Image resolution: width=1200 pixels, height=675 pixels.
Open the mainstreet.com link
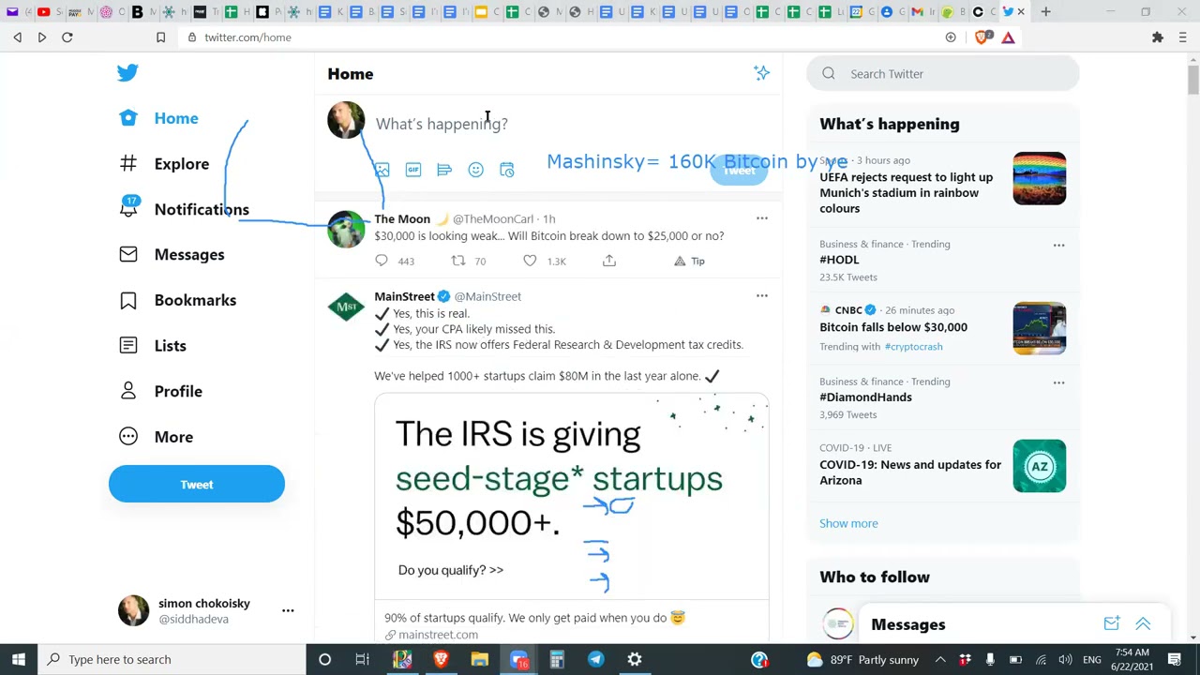coord(439,635)
